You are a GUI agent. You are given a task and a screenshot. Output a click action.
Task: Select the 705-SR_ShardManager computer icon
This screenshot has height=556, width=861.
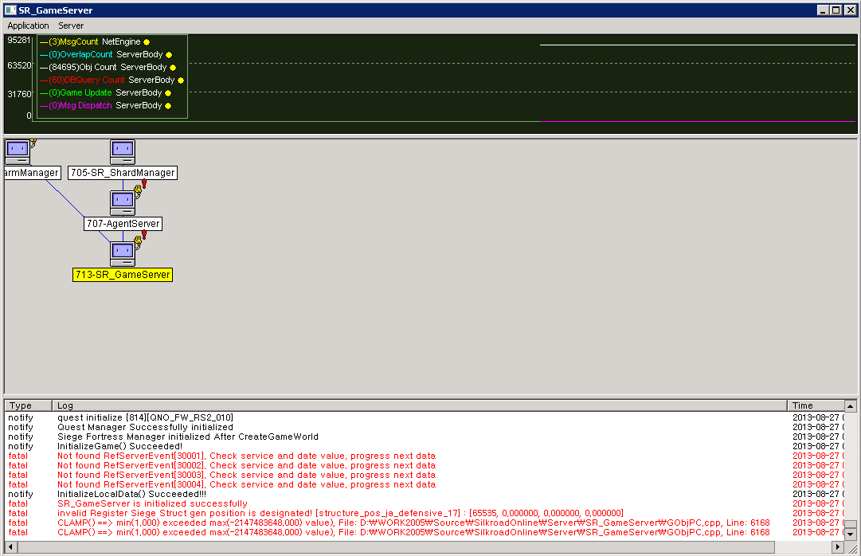click(123, 152)
